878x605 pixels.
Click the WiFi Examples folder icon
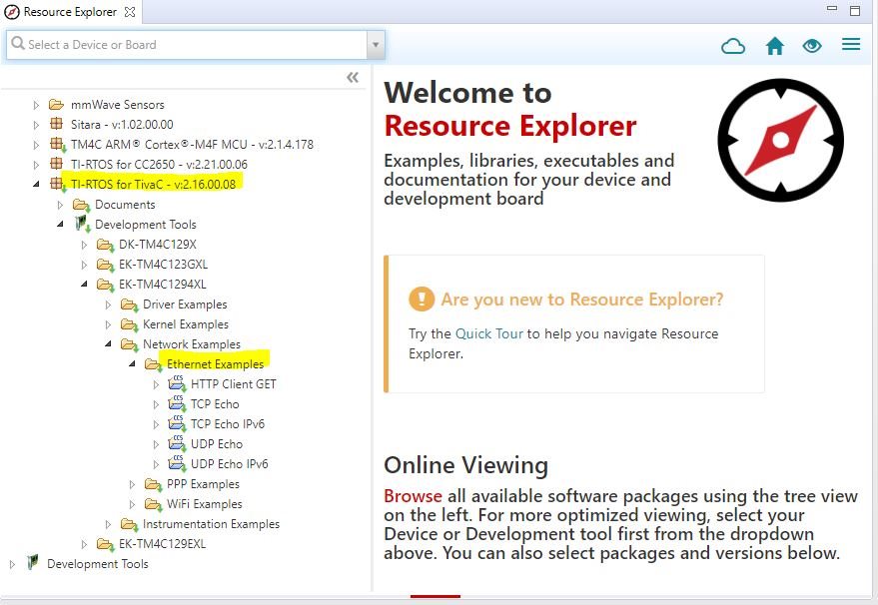point(153,505)
